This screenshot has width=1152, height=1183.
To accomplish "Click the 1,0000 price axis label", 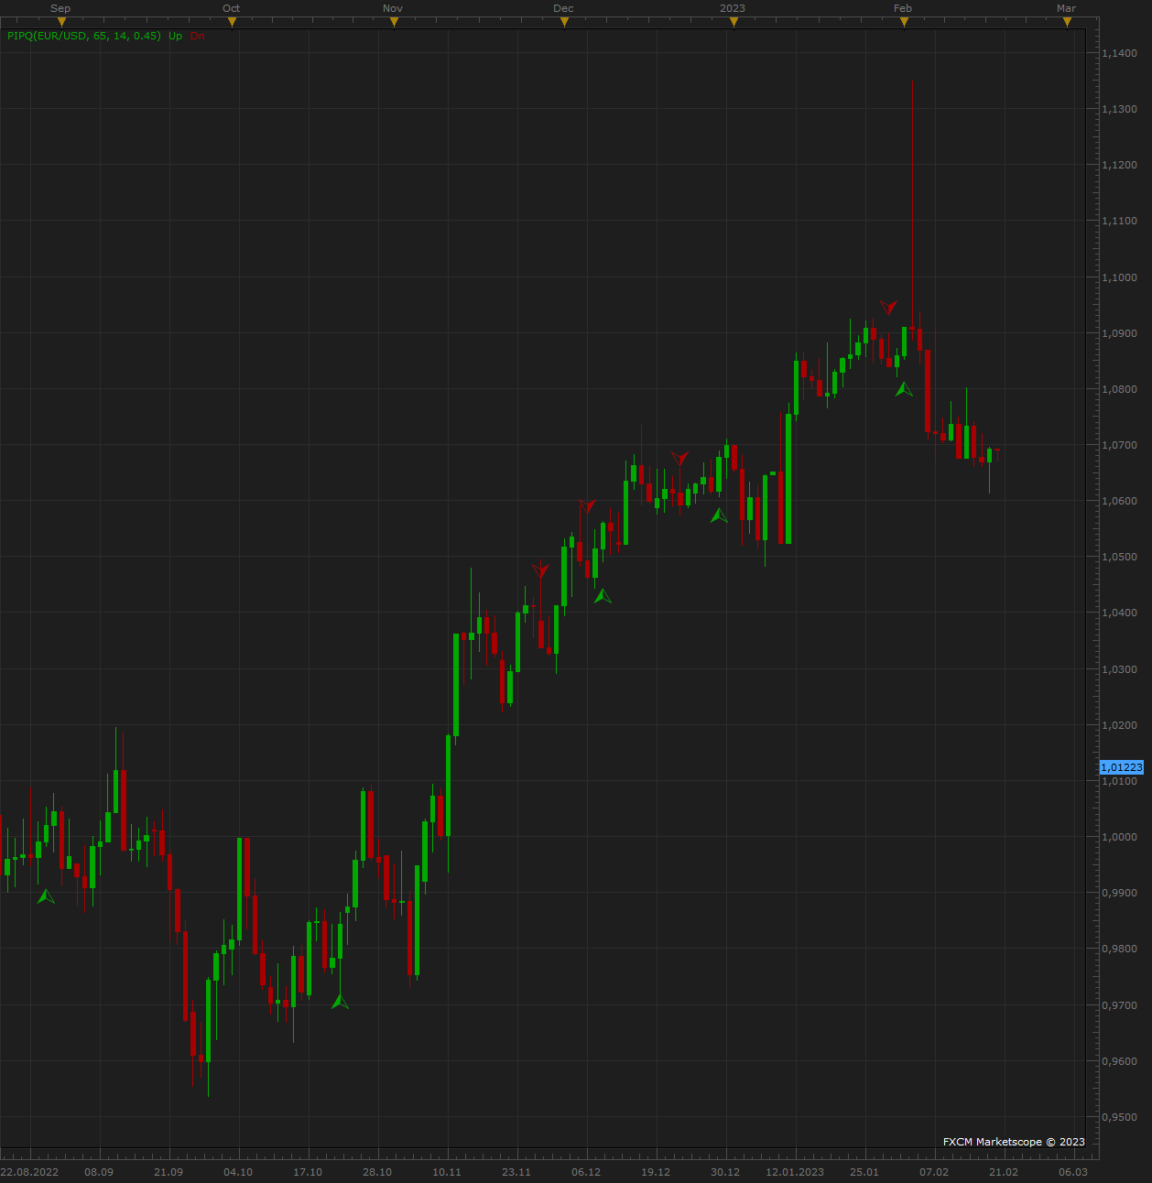I will pyautogui.click(x=1119, y=837).
